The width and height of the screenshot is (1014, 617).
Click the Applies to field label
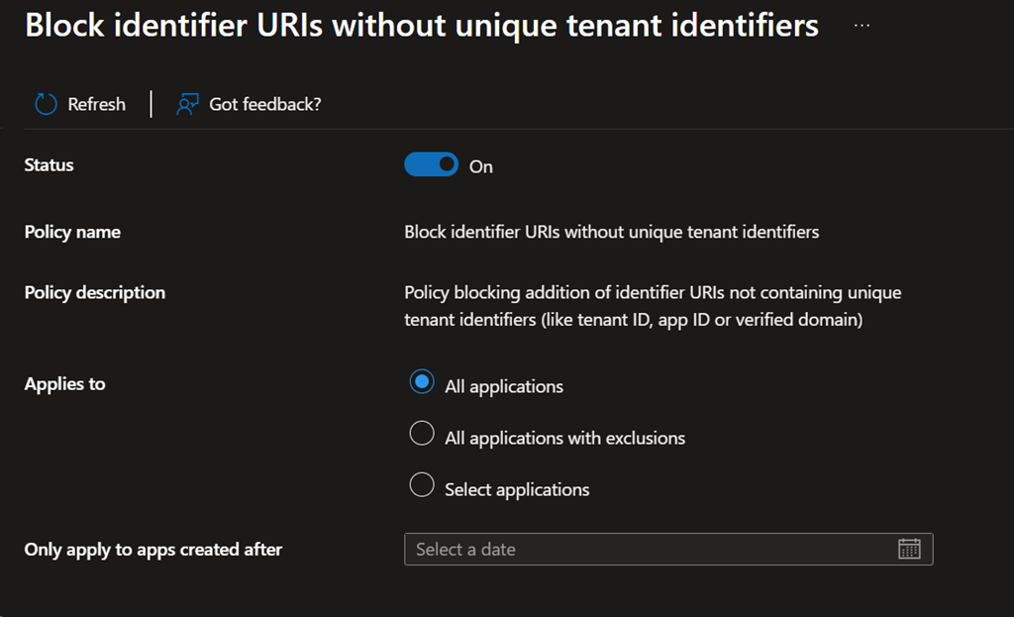(x=64, y=383)
